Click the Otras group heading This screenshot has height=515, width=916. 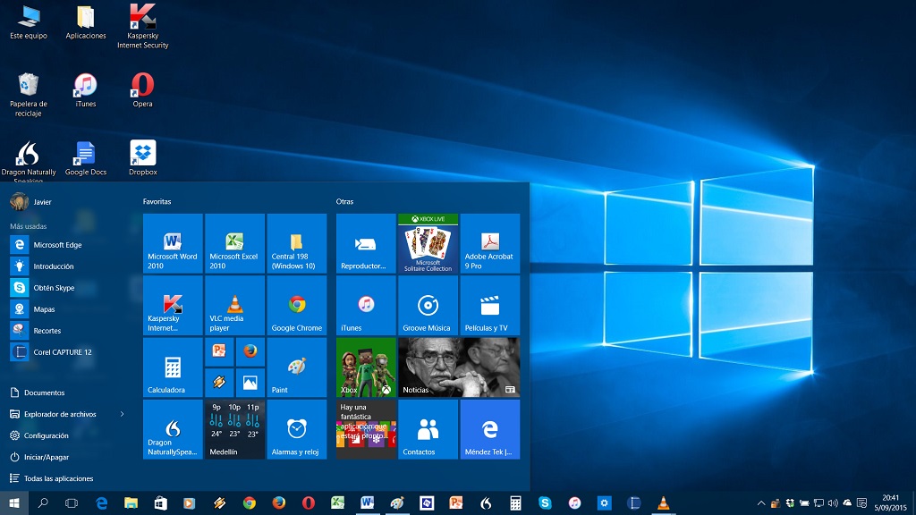tap(344, 201)
